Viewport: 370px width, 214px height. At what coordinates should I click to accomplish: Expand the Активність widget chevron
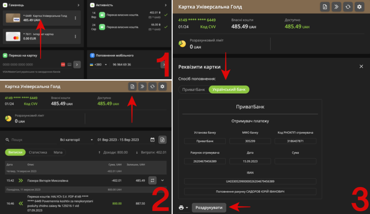(x=165, y=5)
